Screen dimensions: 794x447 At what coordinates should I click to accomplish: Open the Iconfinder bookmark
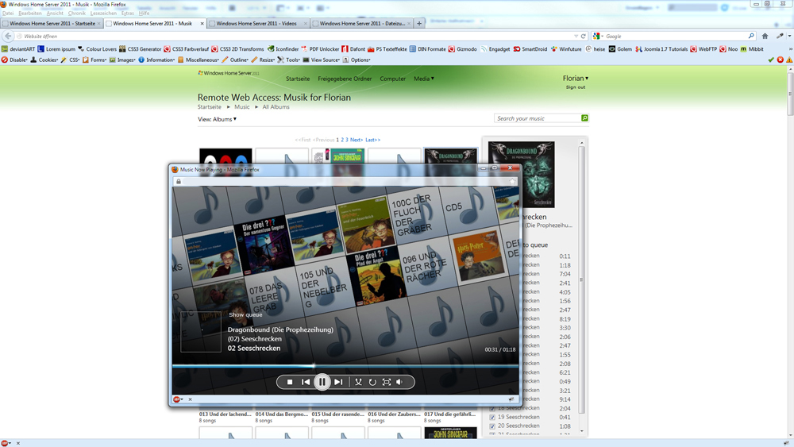click(x=283, y=49)
